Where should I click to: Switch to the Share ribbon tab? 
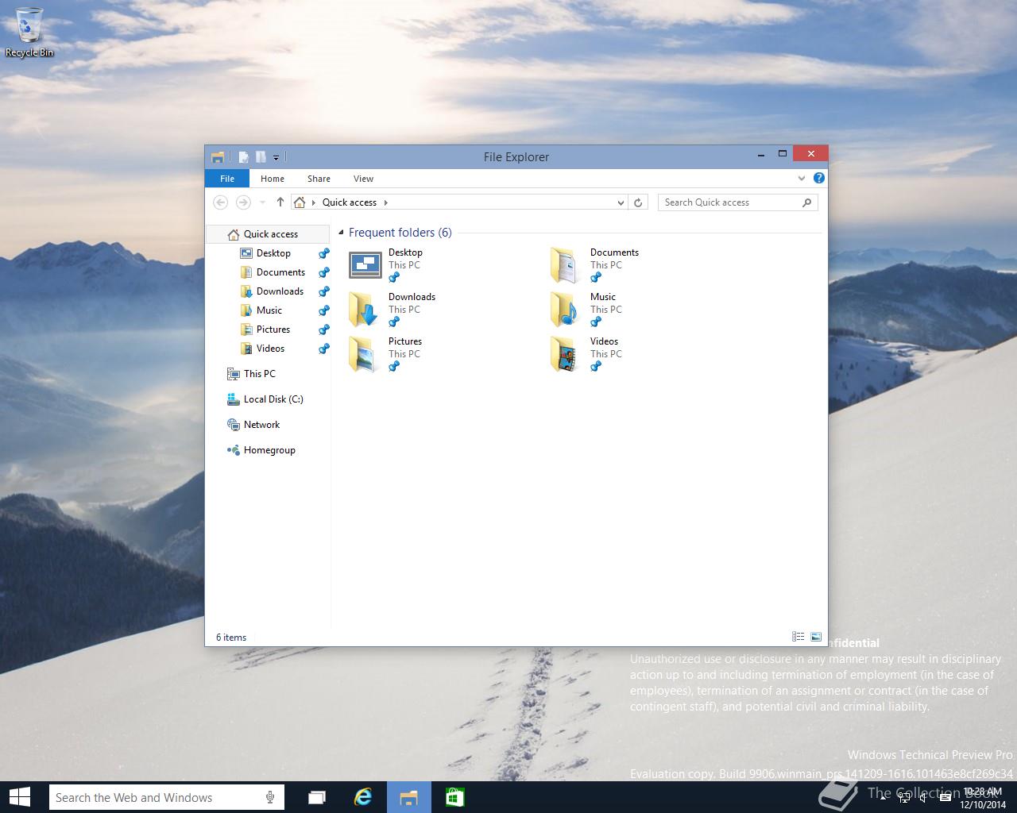(x=319, y=179)
